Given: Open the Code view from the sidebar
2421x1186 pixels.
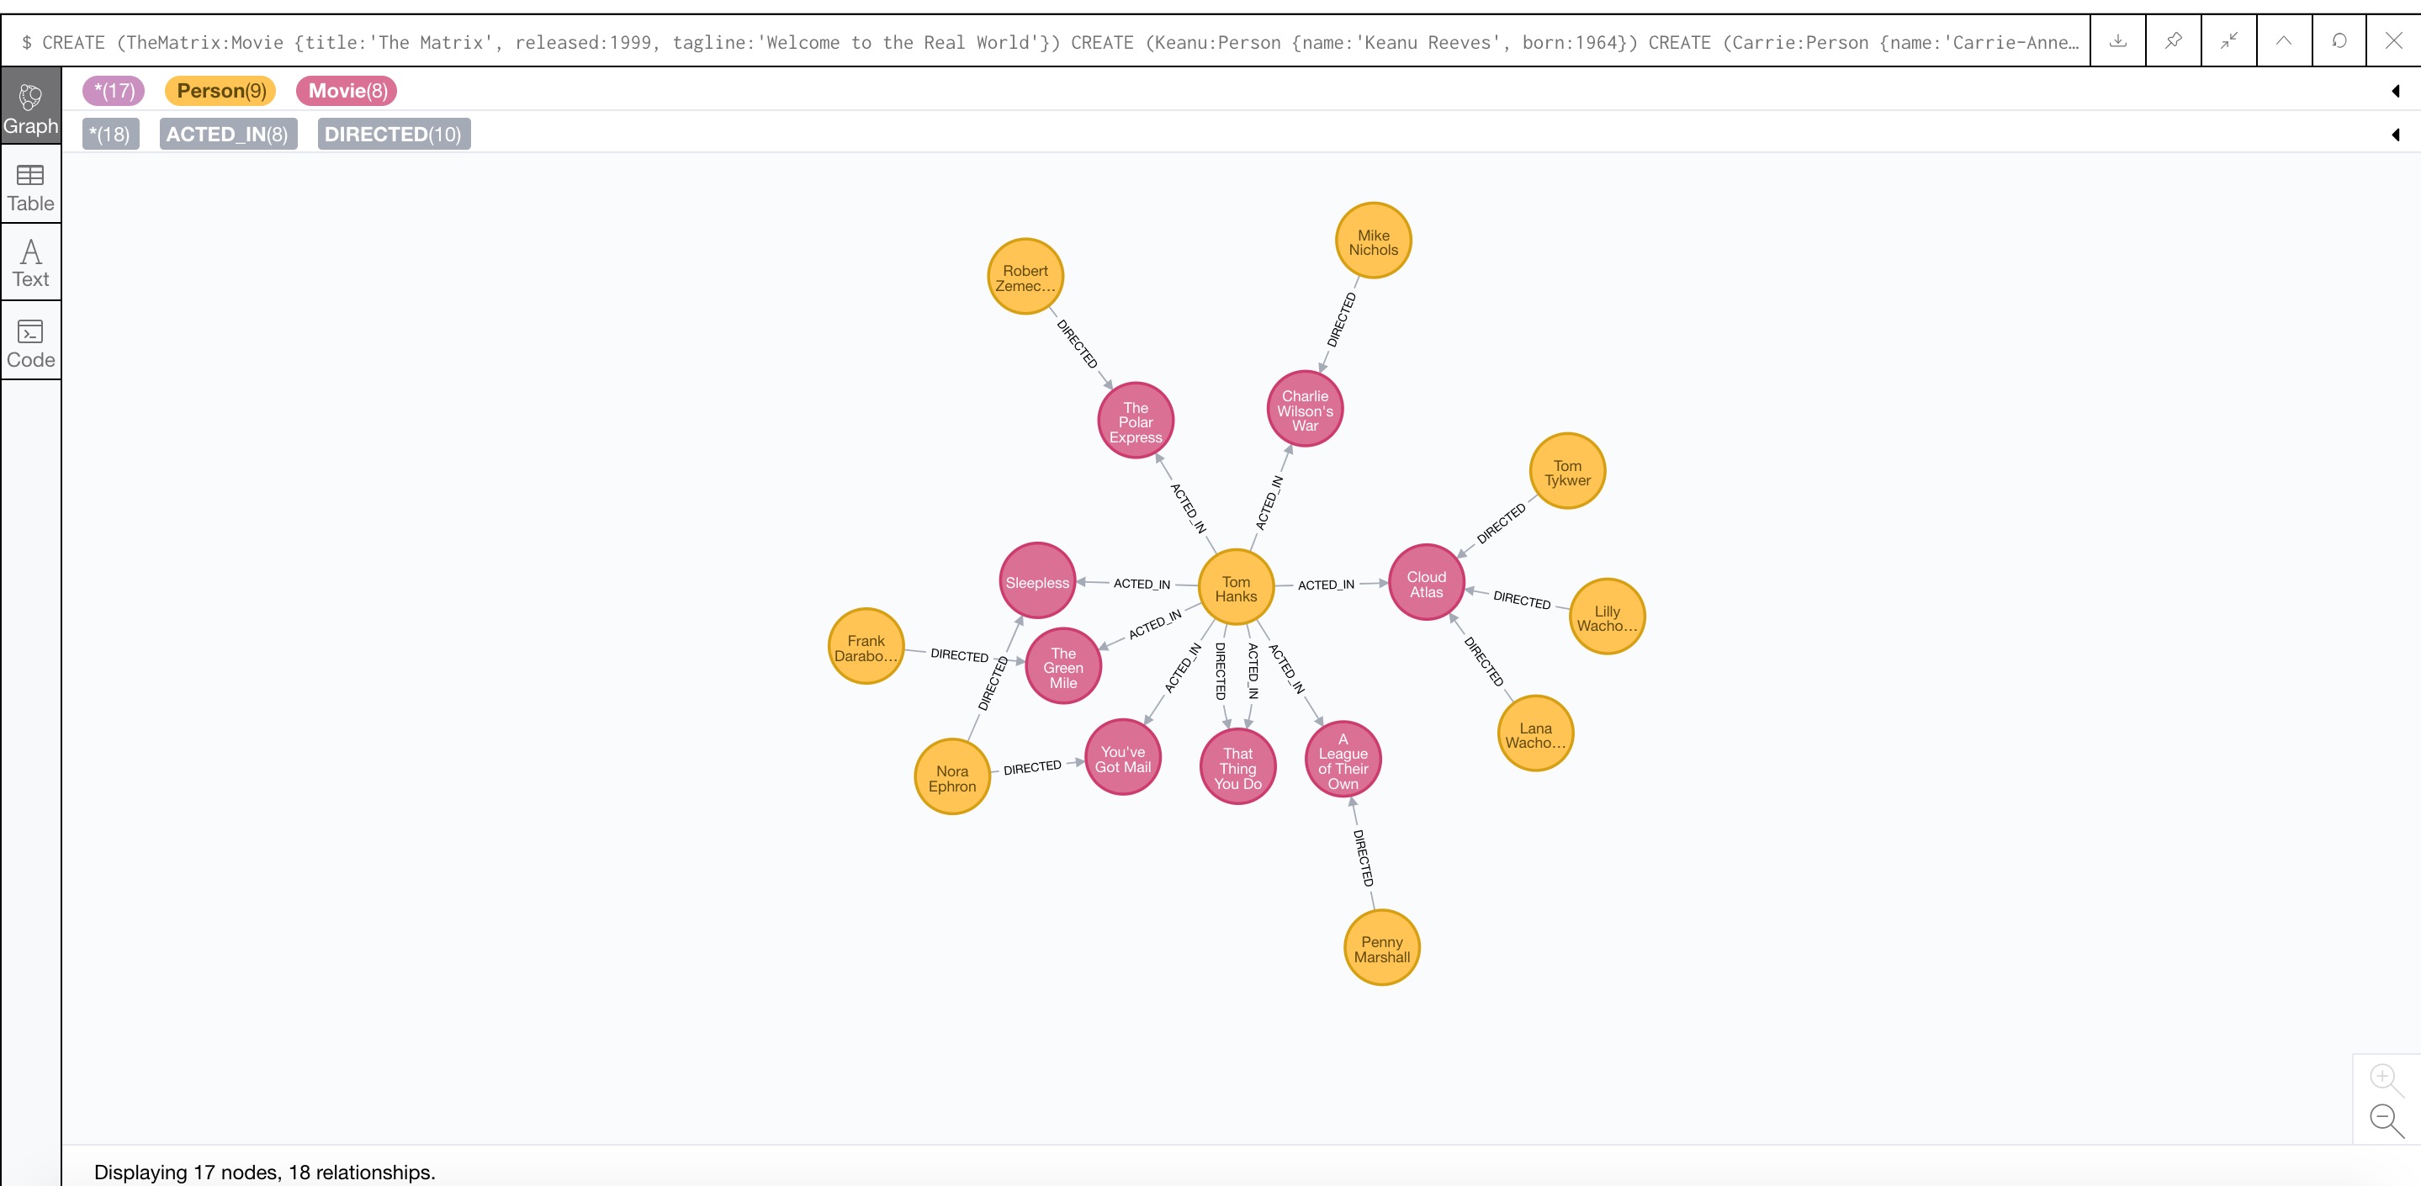Looking at the screenshot, I should pos(29,342).
